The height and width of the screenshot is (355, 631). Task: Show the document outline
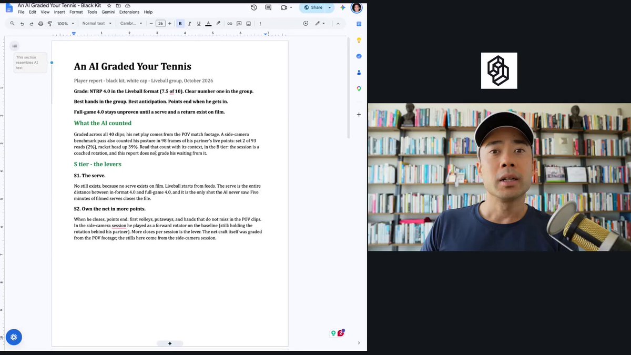[15, 46]
